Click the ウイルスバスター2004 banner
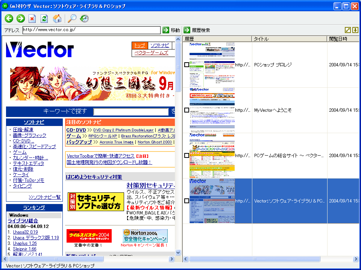This screenshot has height=270, width=361. (89, 236)
